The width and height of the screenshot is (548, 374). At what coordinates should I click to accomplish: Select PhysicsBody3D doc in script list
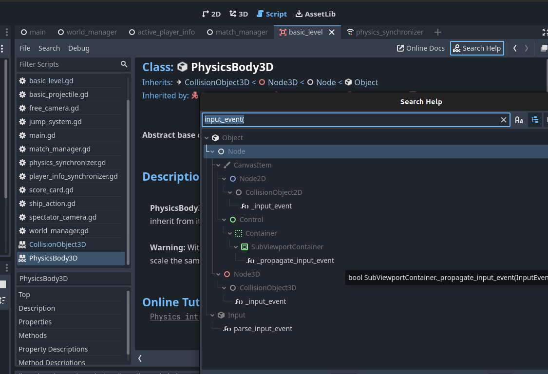coord(71,258)
